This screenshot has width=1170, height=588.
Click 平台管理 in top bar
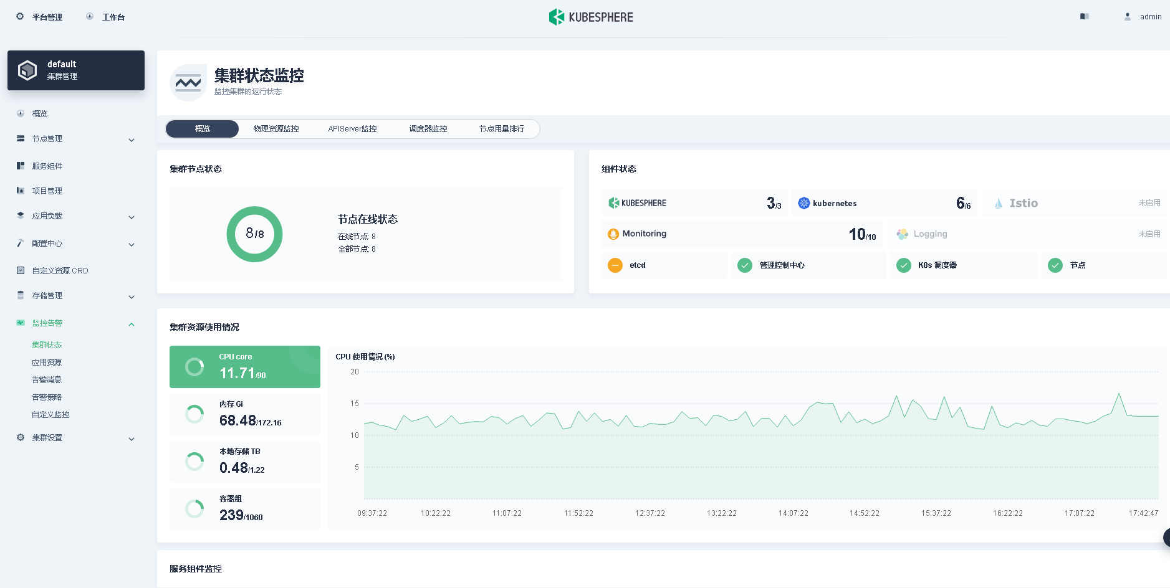47,17
